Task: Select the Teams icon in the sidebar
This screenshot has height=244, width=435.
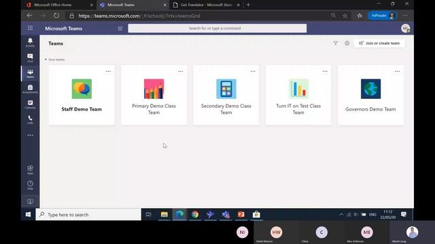Action: [30, 74]
